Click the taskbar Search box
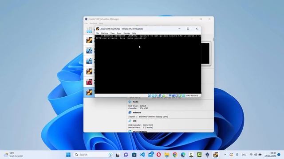The image size is (284, 159). (94, 155)
